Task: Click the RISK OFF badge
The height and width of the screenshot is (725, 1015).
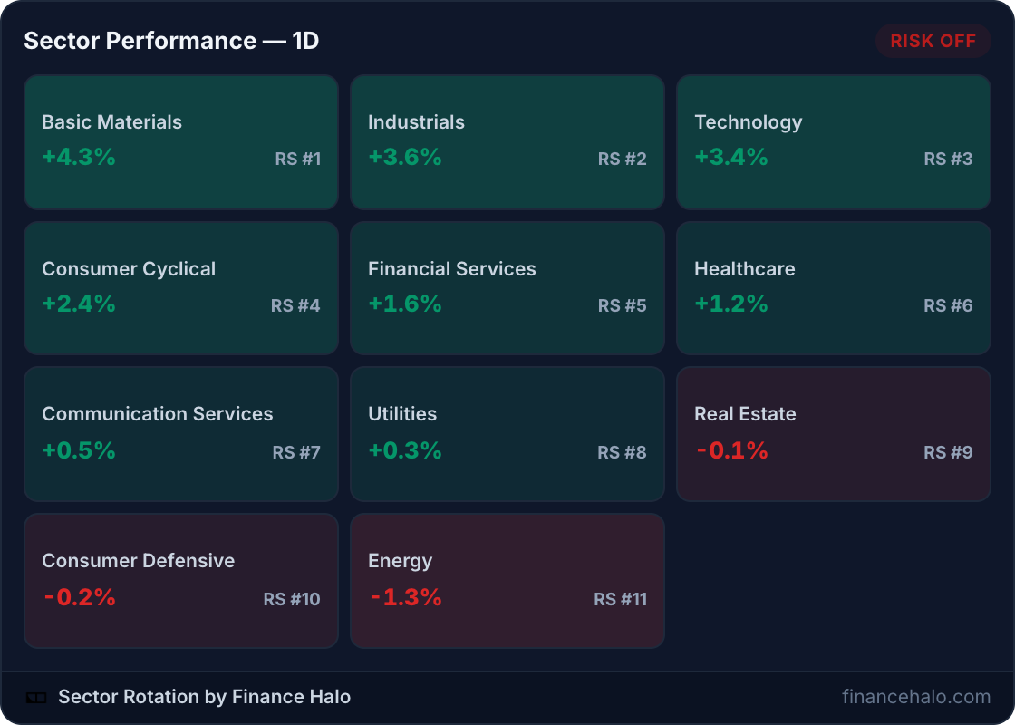Action: click(x=933, y=41)
